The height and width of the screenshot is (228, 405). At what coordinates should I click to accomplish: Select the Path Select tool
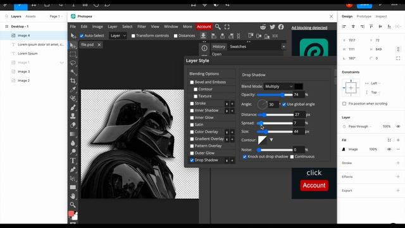click(x=73, y=179)
